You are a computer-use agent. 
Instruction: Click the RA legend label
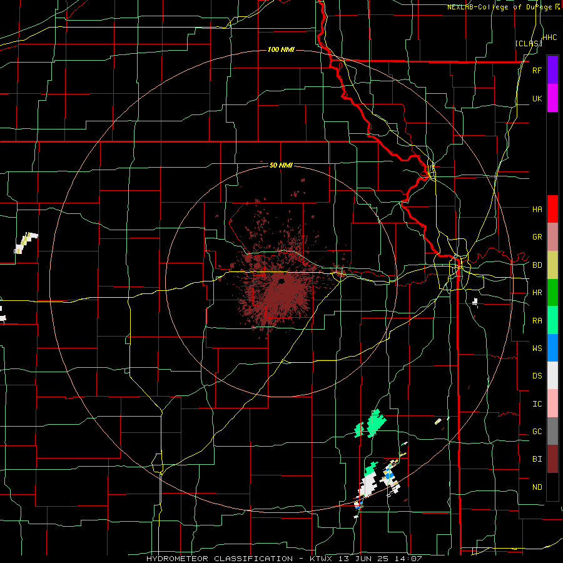(x=537, y=321)
